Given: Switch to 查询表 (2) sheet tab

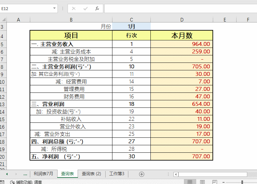Looking at the screenshot, I should (x=91, y=174).
